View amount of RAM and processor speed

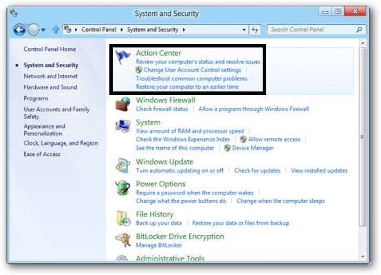click(190, 131)
